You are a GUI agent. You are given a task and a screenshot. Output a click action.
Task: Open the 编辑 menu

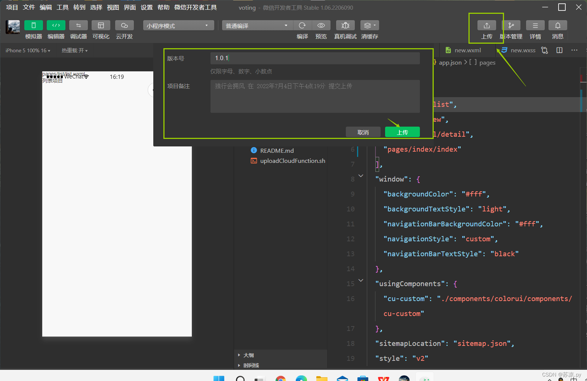tap(46, 7)
